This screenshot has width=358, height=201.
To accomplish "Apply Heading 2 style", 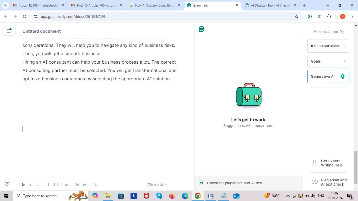I will (x=56, y=184).
